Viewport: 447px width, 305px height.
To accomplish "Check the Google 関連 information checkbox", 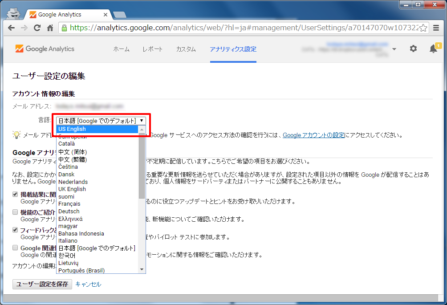I will (x=15, y=248).
